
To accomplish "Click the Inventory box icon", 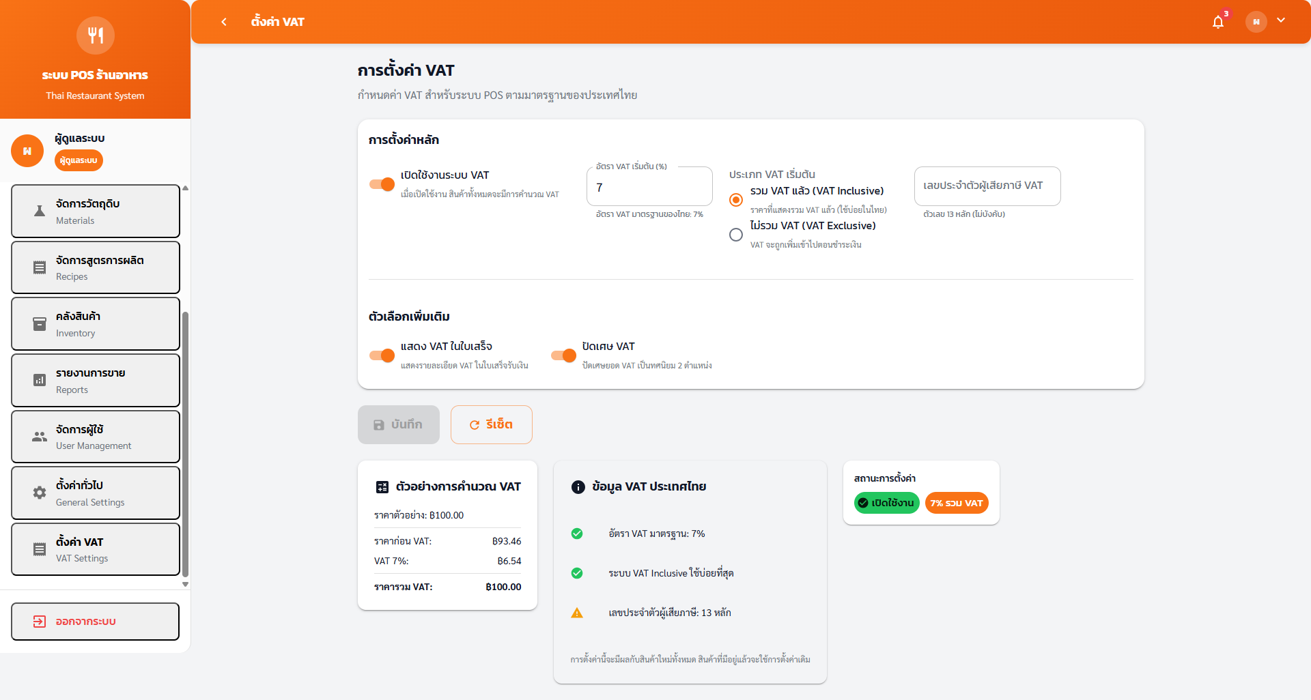I will pyautogui.click(x=40, y=324).
